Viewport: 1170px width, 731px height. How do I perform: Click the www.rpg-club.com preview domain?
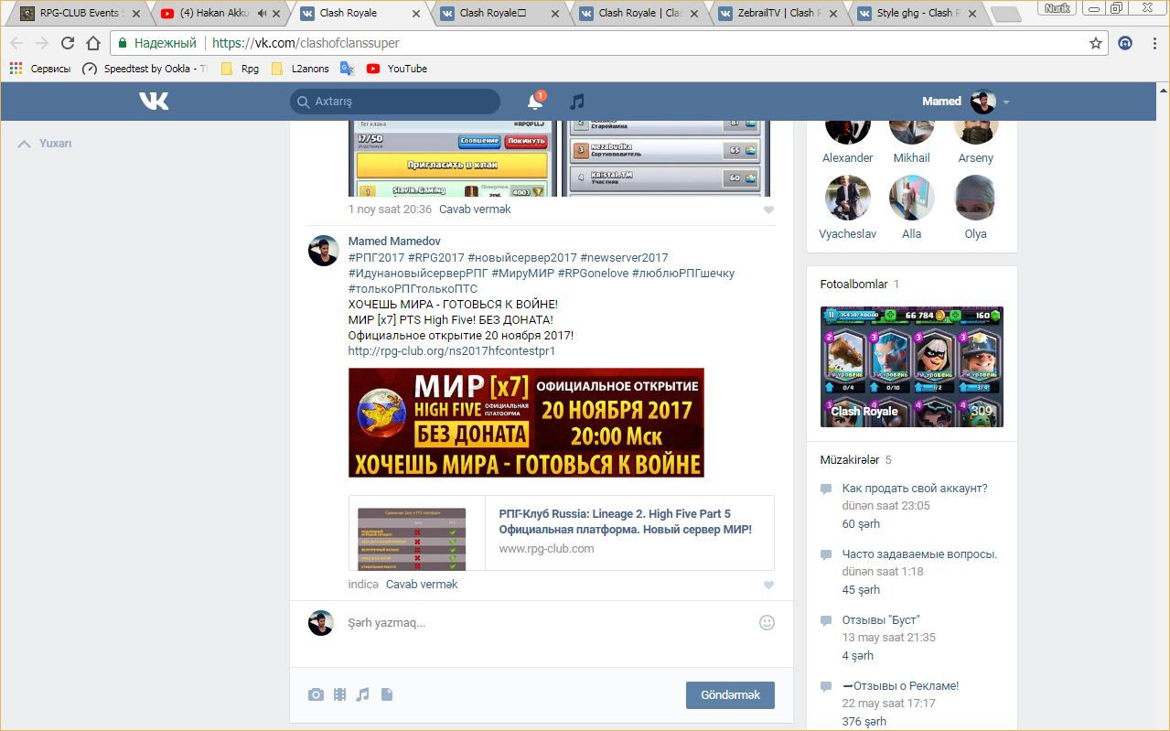point(546,549)
